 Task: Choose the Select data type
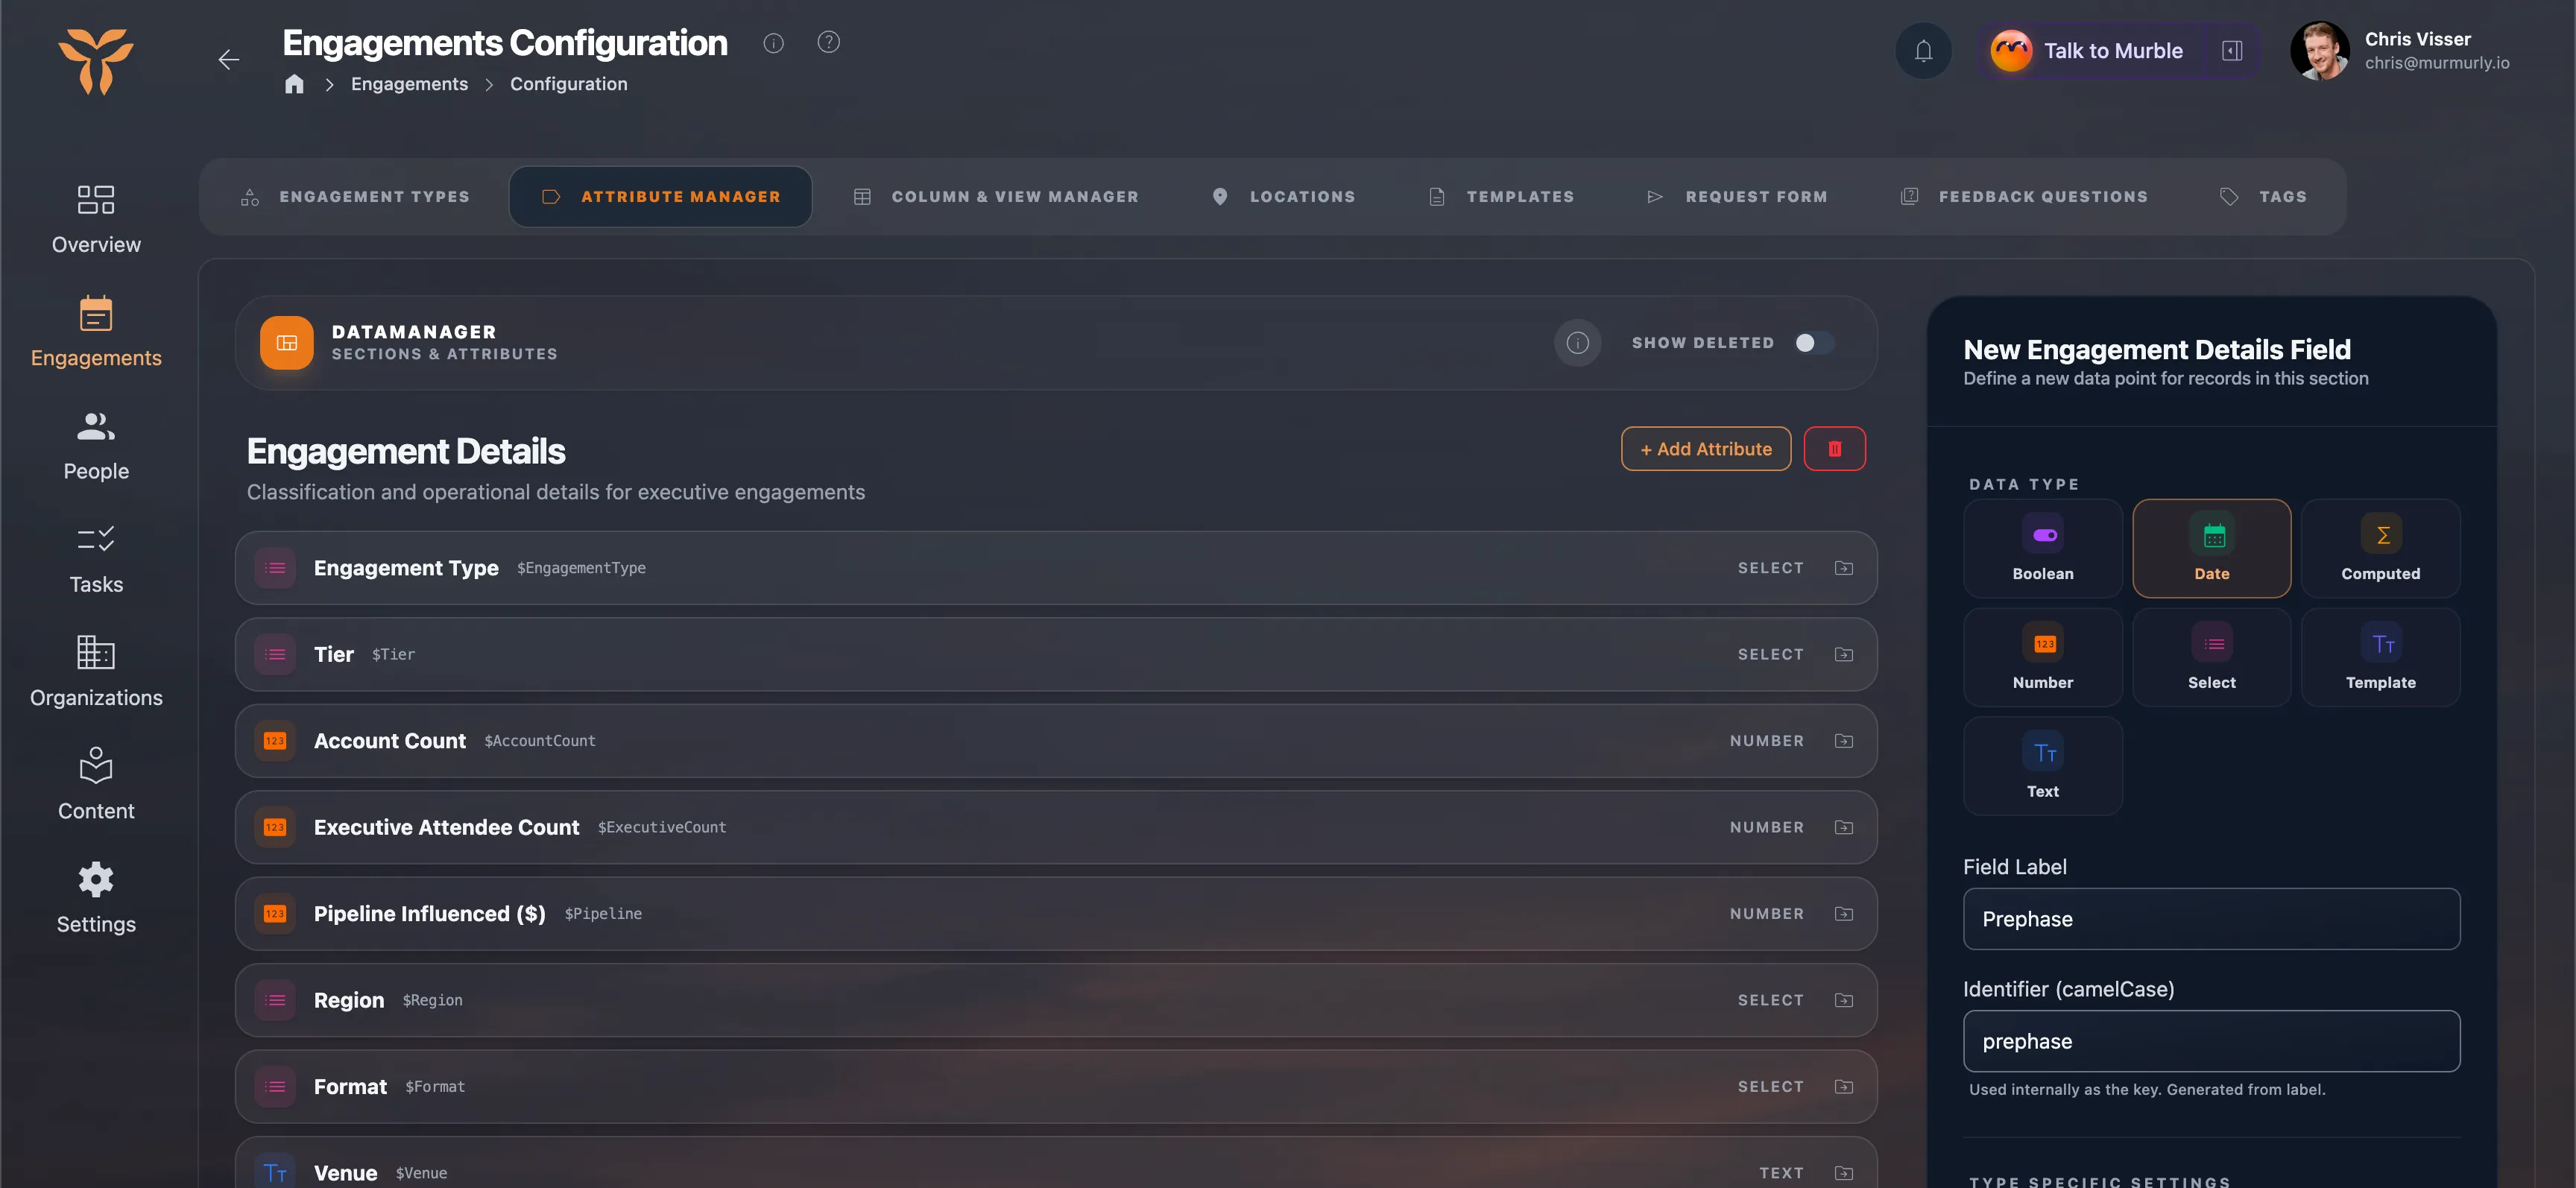(2212, 658)
